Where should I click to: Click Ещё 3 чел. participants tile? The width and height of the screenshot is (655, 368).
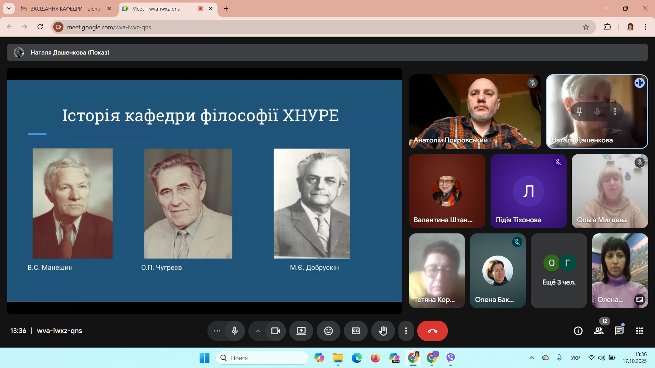pyautogui.click(x=559, y=271)
